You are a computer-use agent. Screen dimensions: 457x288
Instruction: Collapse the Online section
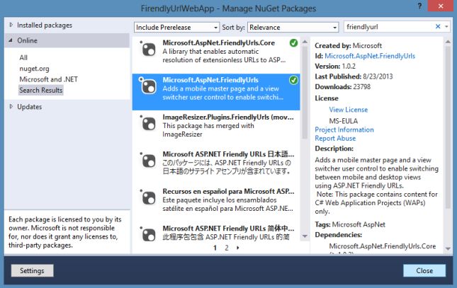tap(11, 40)
